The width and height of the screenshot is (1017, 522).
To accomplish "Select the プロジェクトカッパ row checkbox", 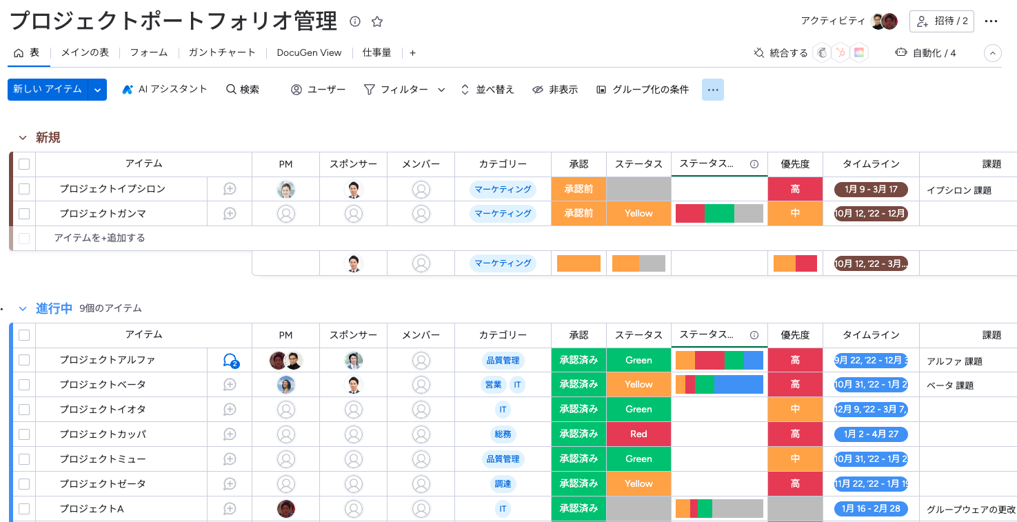I will pyautogui.click(x=24, y=434).
